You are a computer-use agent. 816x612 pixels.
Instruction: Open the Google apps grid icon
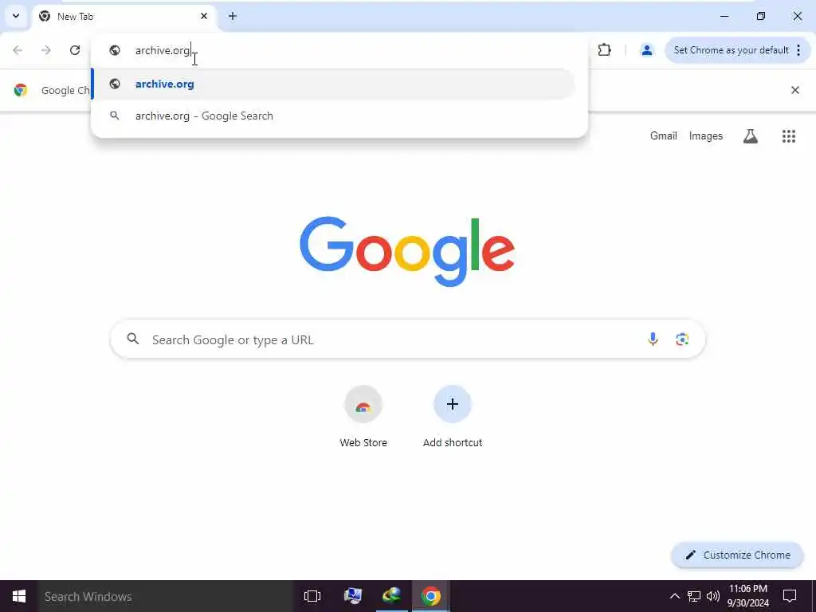point(788,136)
